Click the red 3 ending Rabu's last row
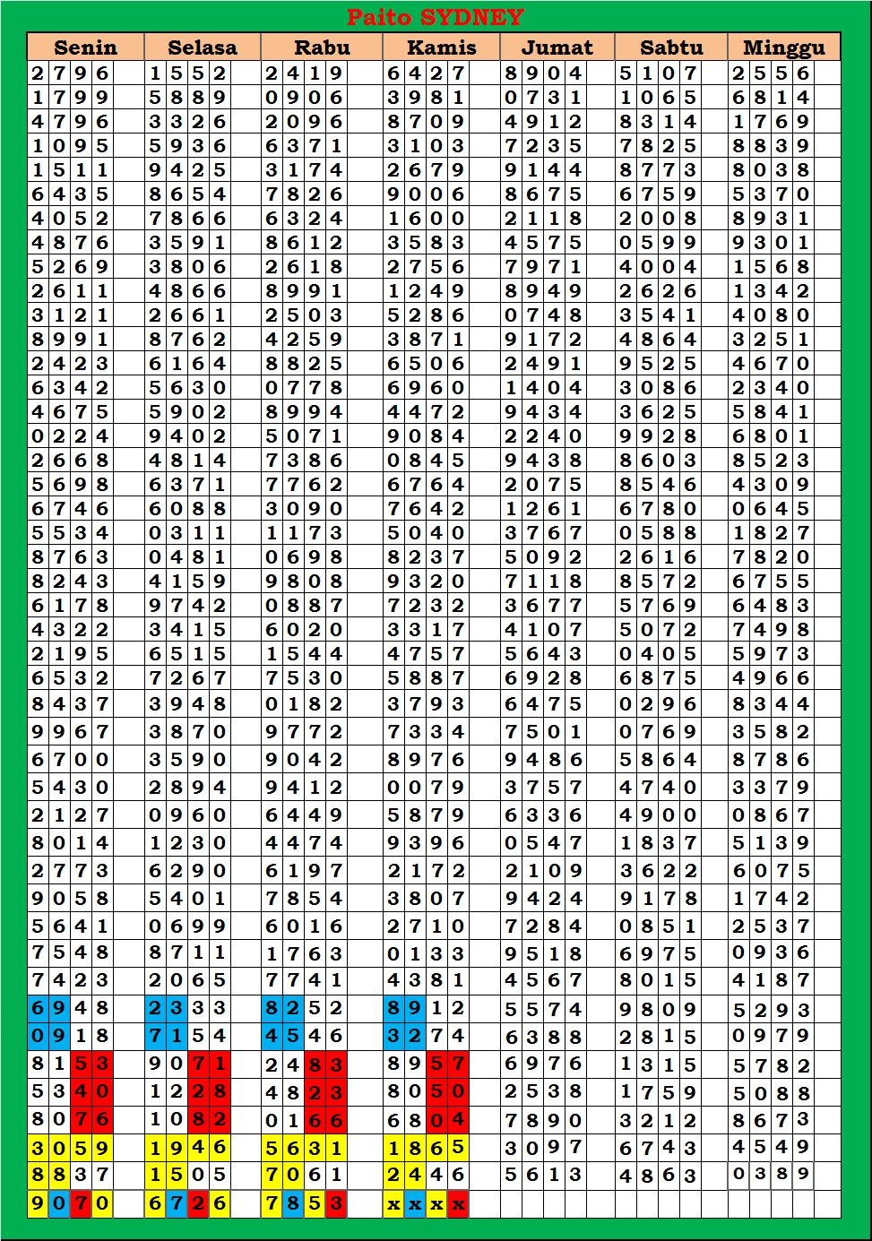Viewport: 872px width, 1241px height. (336, 1203)
